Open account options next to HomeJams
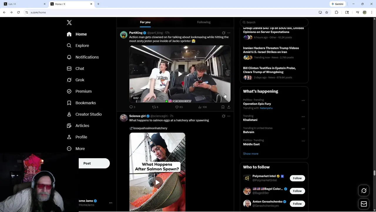The width and height of the screenshot is (376, 212). [111, 203]
